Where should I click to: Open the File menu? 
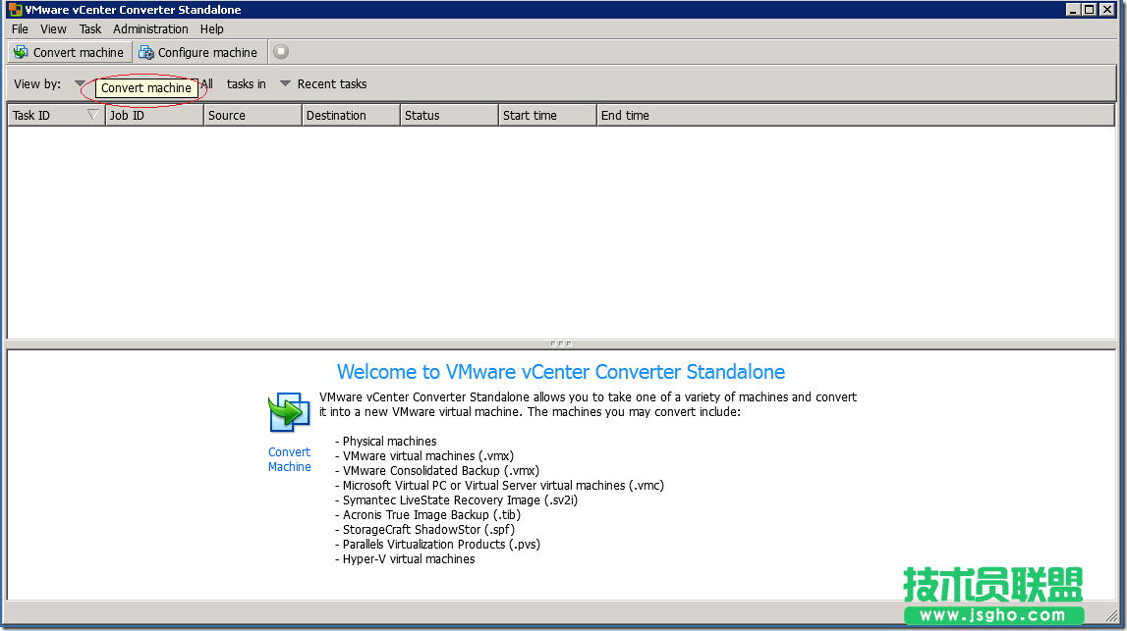tap(19, 28)
